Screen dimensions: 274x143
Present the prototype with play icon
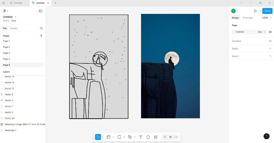(255, 11)
